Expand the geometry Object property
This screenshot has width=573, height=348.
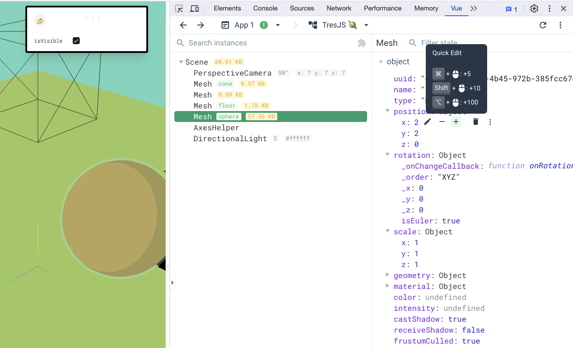pyautogui.click(x=387, y=275)
